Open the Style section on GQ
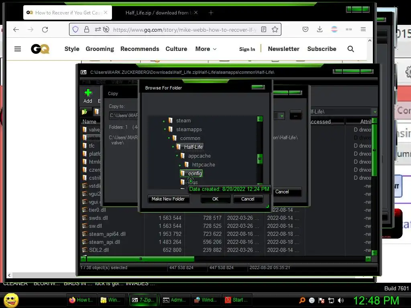This screenshot has height=308, width=411. pos(72,49)
